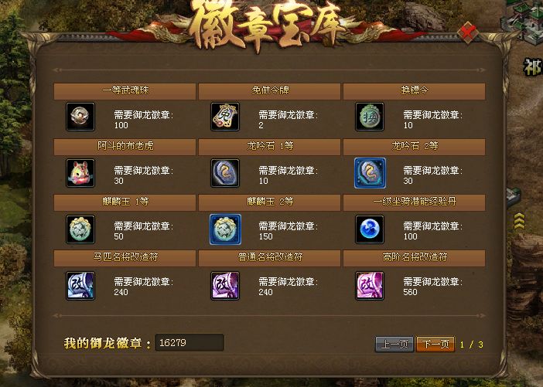
Task: Click the 高阶名将改造符 title header
Action: coord(414,258)
